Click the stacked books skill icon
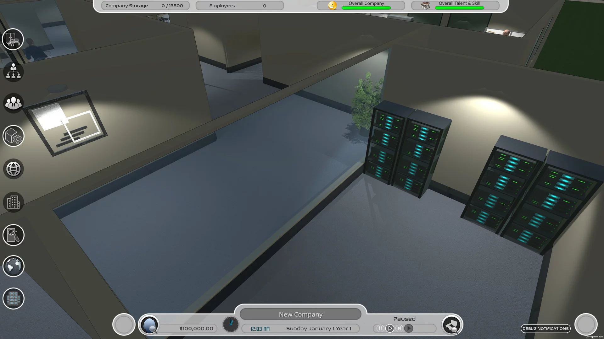 click(425, 5)
